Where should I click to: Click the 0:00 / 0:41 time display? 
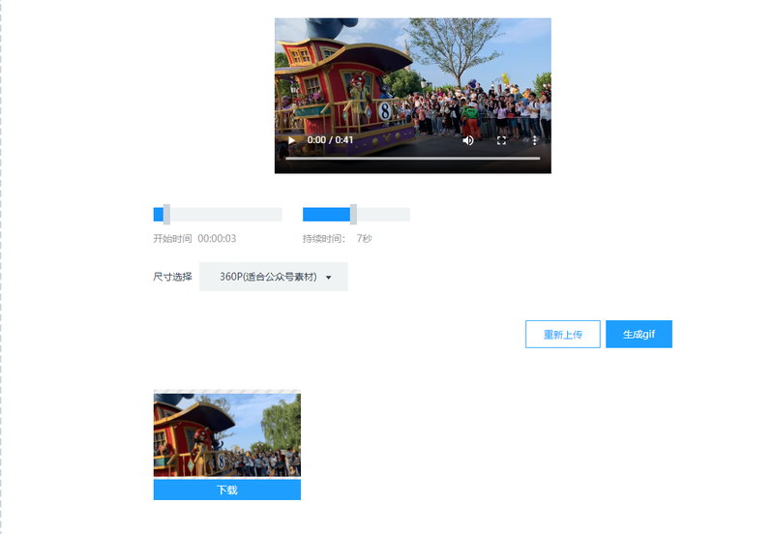(330, 140)
